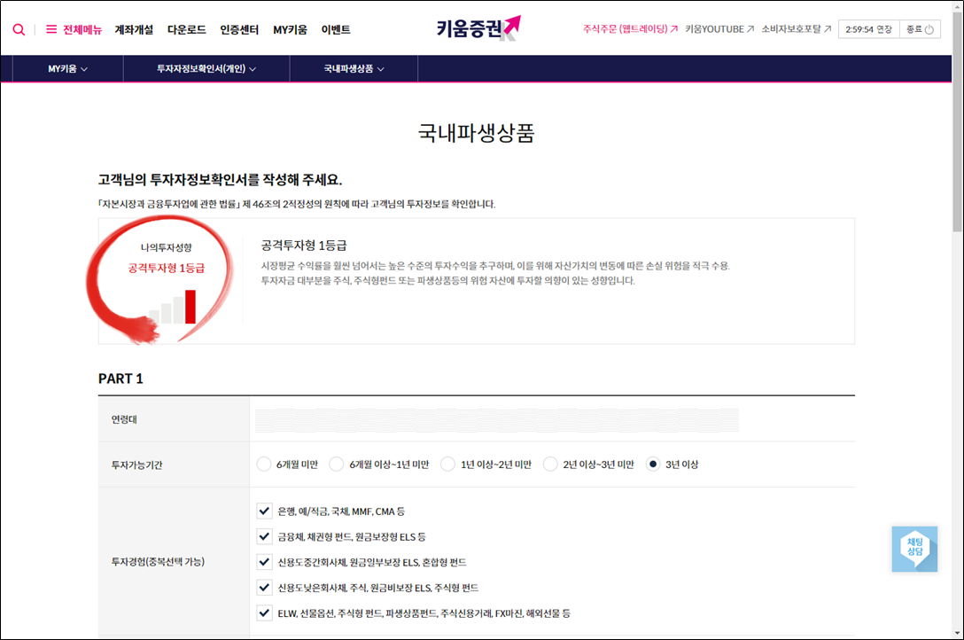Image resolution: width=964 pixels, height=640 pixels.
Task: Click the PART 1 heading
Action: click(x=120, y=379)
